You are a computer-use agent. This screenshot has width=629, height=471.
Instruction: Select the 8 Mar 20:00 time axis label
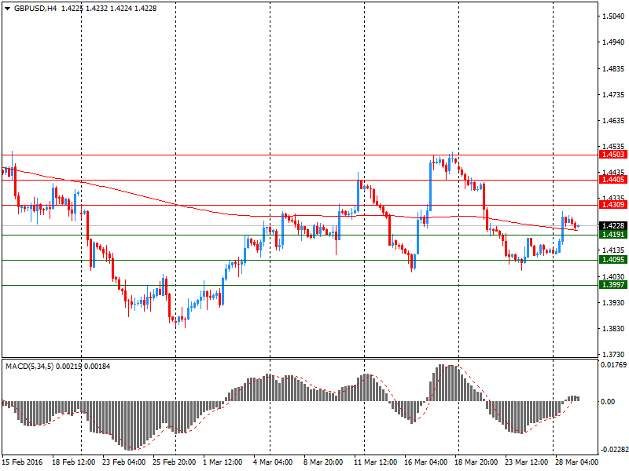click(323, 462)
